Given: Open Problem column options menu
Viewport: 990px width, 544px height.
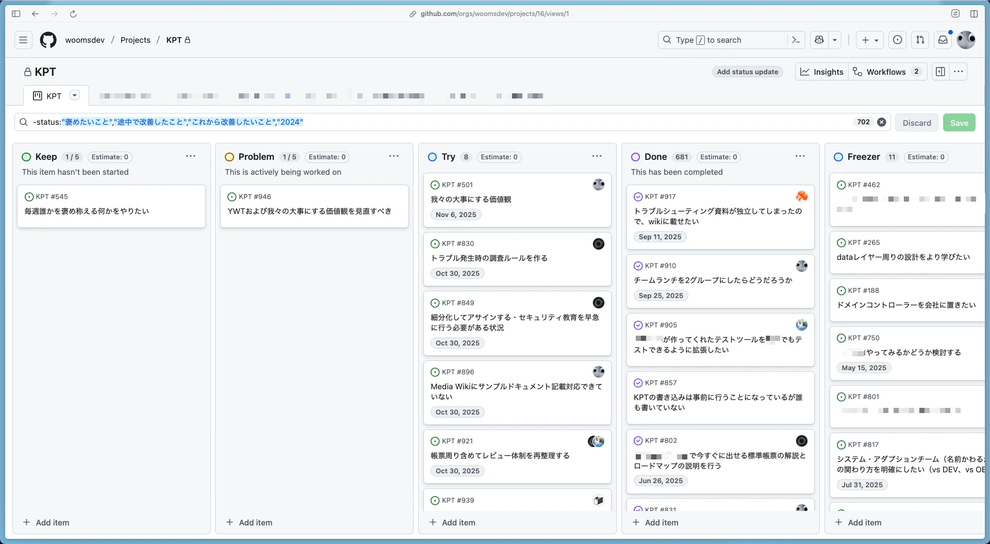Looking at the screenshot, I should 394,156.
